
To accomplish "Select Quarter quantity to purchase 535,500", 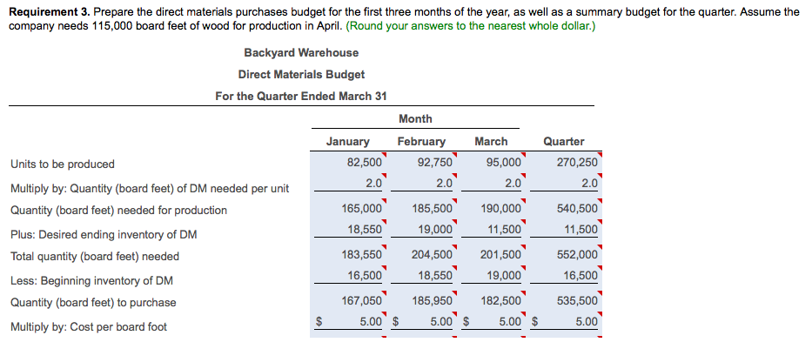I will tap(577, 300).
